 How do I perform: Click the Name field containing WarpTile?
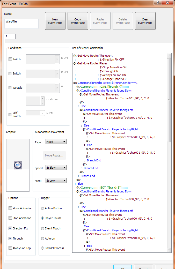(21, 24)
